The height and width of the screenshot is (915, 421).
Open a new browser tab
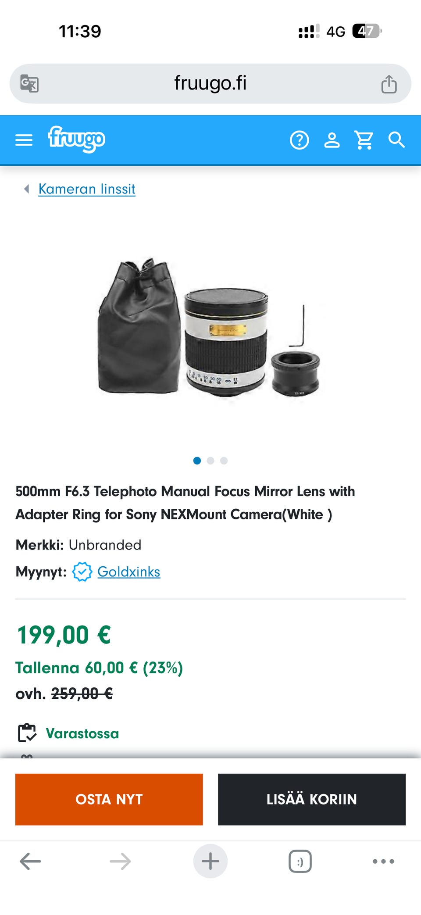tap(210, 861)
